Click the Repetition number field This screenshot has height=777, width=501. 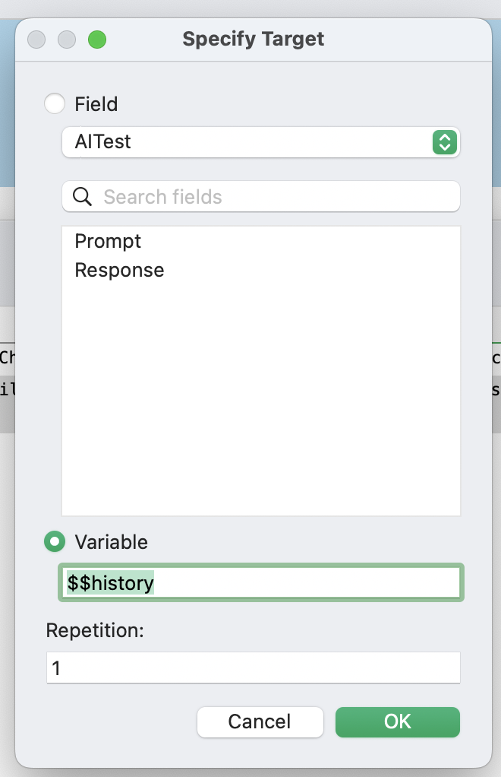tap(254, 668)
